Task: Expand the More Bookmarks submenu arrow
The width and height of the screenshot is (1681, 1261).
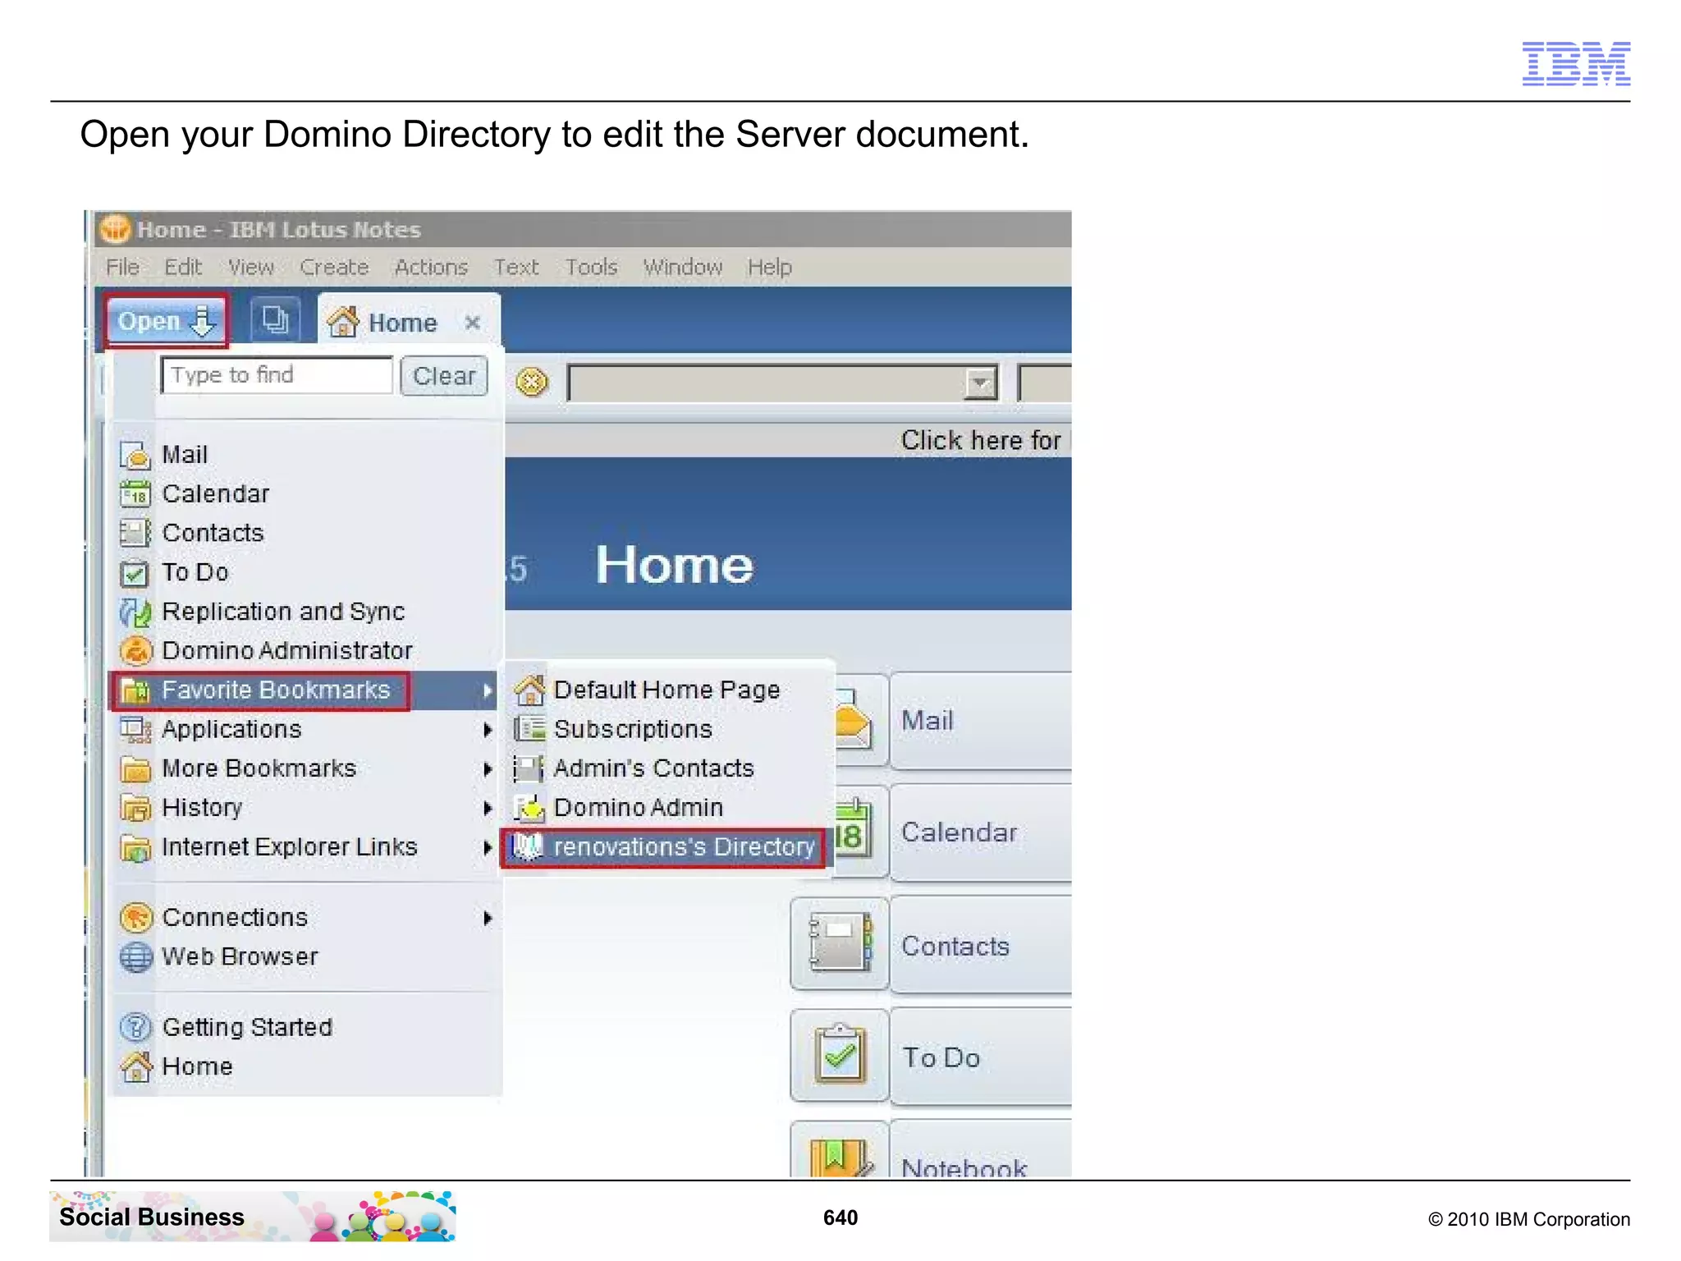Action: point(488,768)
